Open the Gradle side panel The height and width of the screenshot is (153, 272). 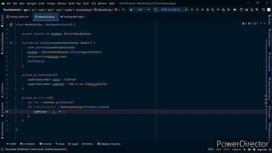coord(269,20)
